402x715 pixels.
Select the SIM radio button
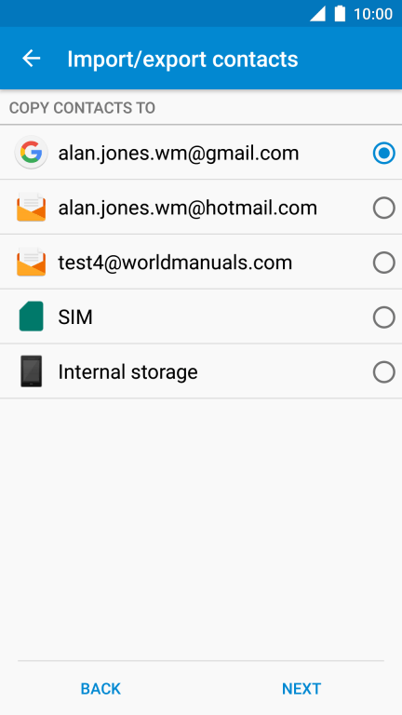[x=383, y=317]
